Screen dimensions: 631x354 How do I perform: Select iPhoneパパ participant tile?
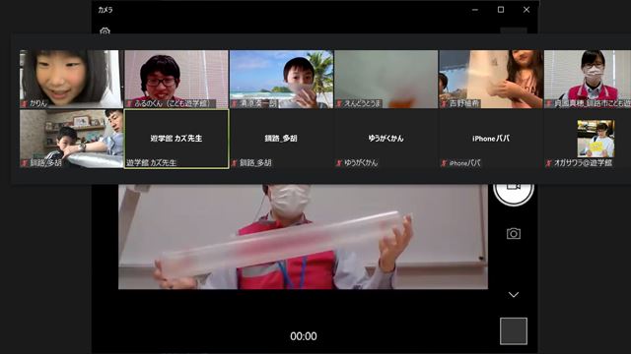491,139
